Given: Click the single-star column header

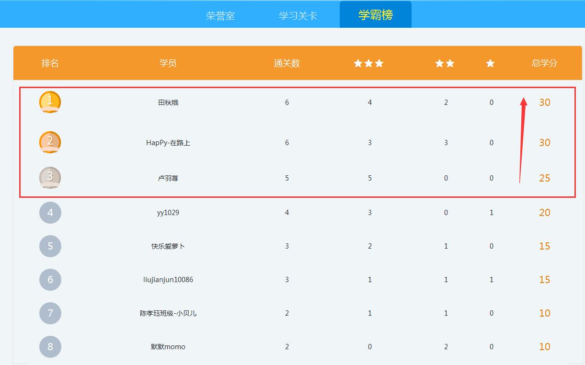Looking at the screenshot, I should [490, 63].
